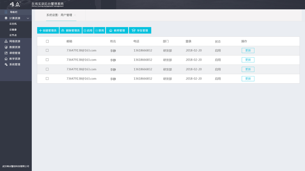This screenshot has width=305, height=171.
Task: Open 课程管理 menu
Action: click(15, 53)
